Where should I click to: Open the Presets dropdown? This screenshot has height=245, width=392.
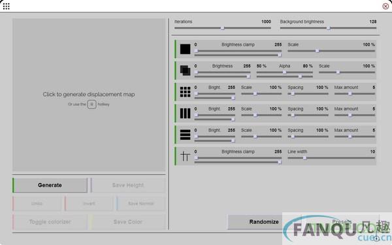tap(342, 221)
